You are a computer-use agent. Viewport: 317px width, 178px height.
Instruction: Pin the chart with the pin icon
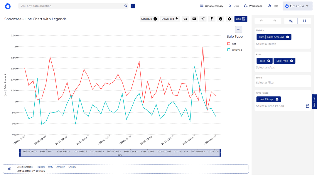click(x=212, y=19)
